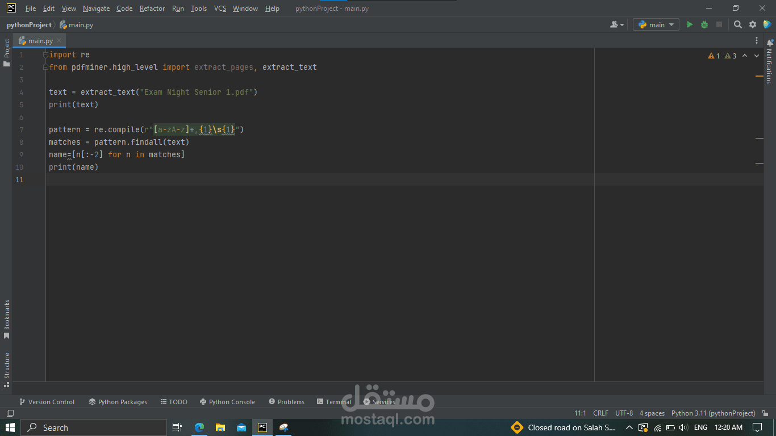Open the CRLF line separator dropdown
The image size is (776, 436).
(x=600, y=413)
